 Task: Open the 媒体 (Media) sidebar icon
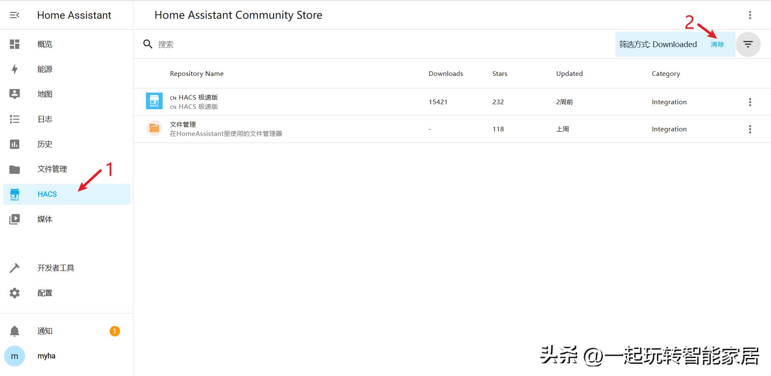click(15, 219)
